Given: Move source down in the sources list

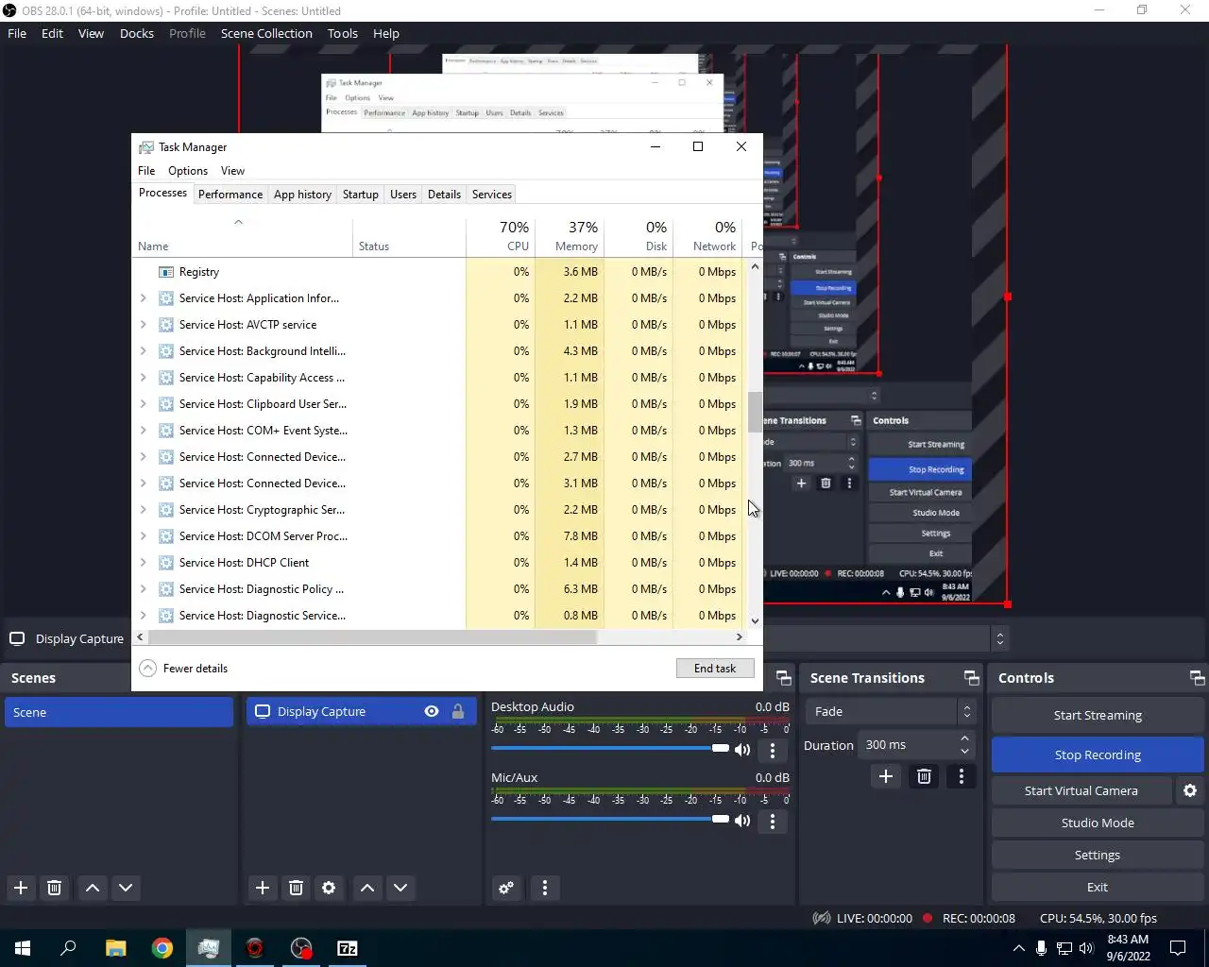Looking at the screenshot, I should (x=400, y=888).
